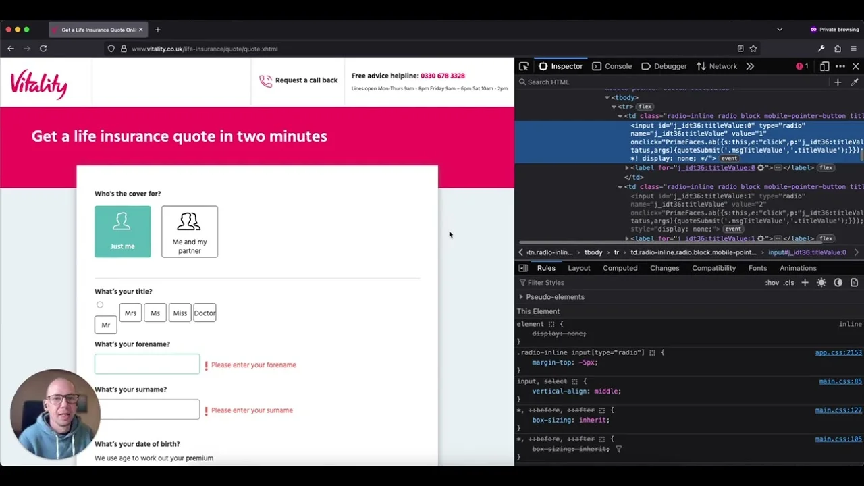Open the app.css:2153 source link
This screenshot has width=864, height=486.
click(838, 352)
